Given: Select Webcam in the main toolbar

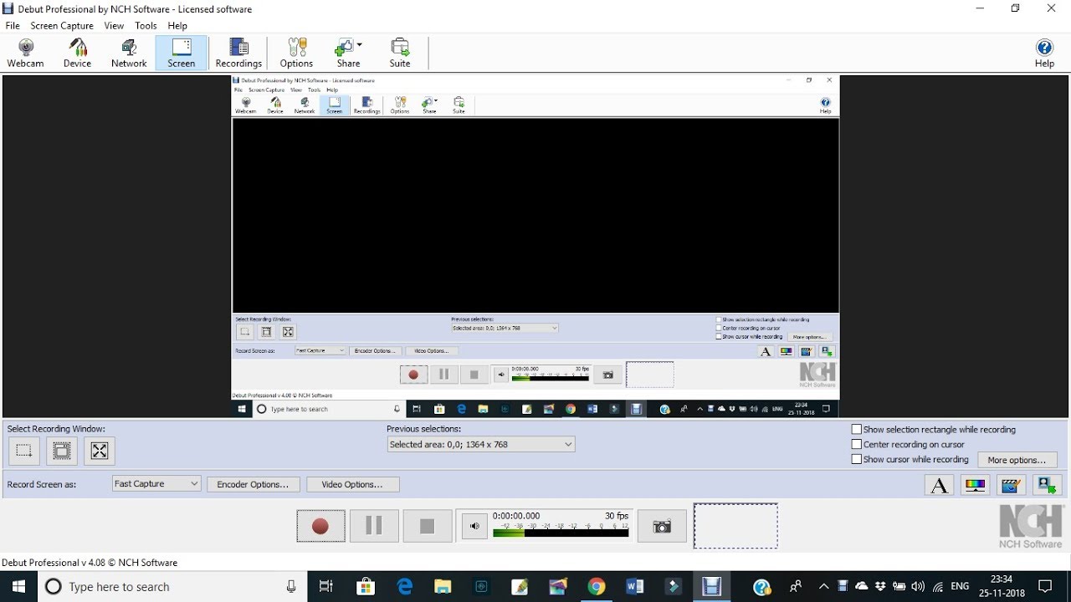Looking at the screenshot, I should (x=26, y=53).
